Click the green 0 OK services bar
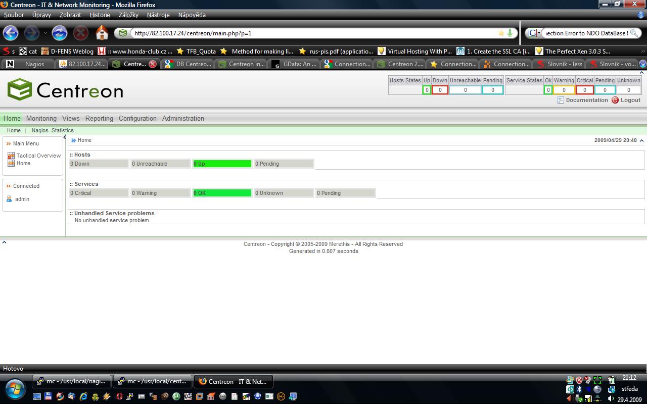This screenshot has width=647, height=404. 222,193
